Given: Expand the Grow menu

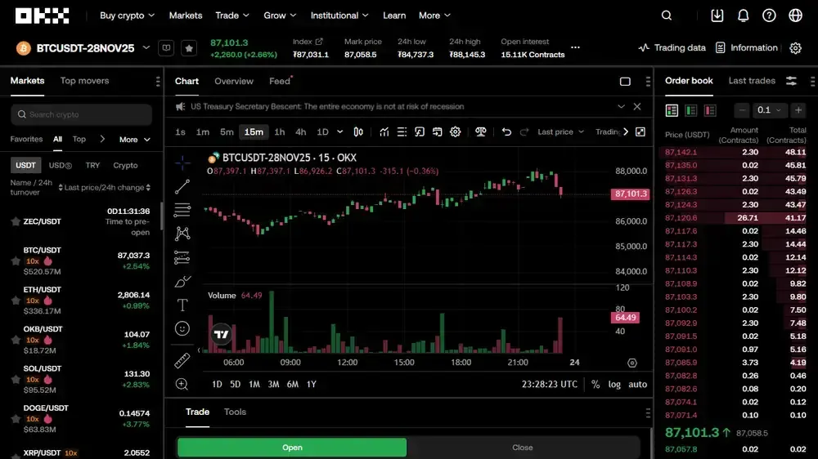Looking at the screenshot, I should click(280, 16).
